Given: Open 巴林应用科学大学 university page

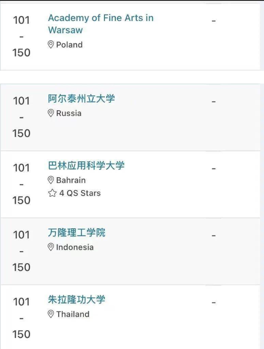Looking at the screenshot, I should (86, 166).
